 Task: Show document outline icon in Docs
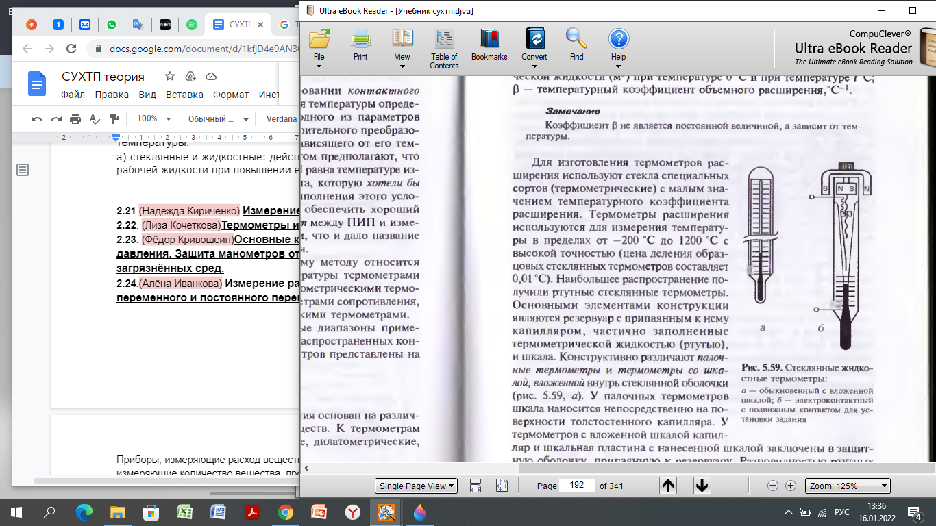[23, 170]
